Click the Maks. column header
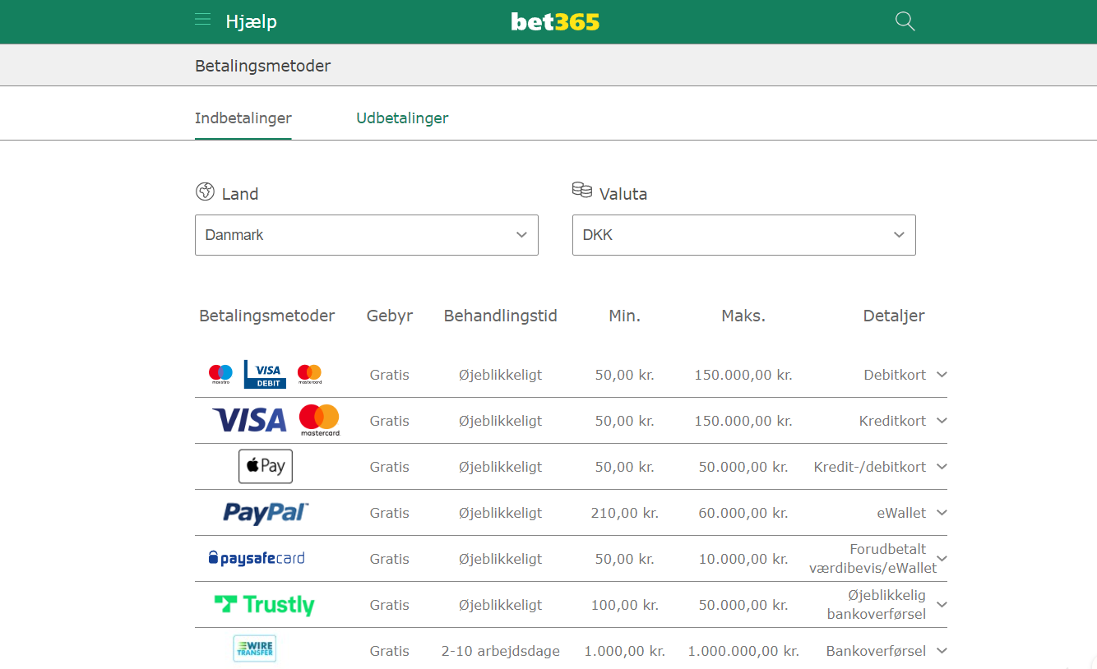Image resolution: width=1097 pixels, height=669 pixels. coord(743,316)
